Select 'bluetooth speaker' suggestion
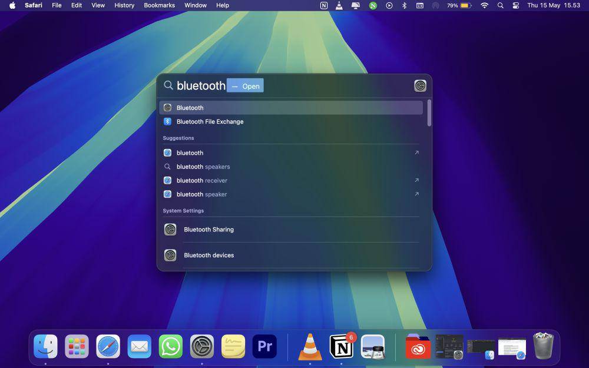589x368 pixels. click(291, 194)
